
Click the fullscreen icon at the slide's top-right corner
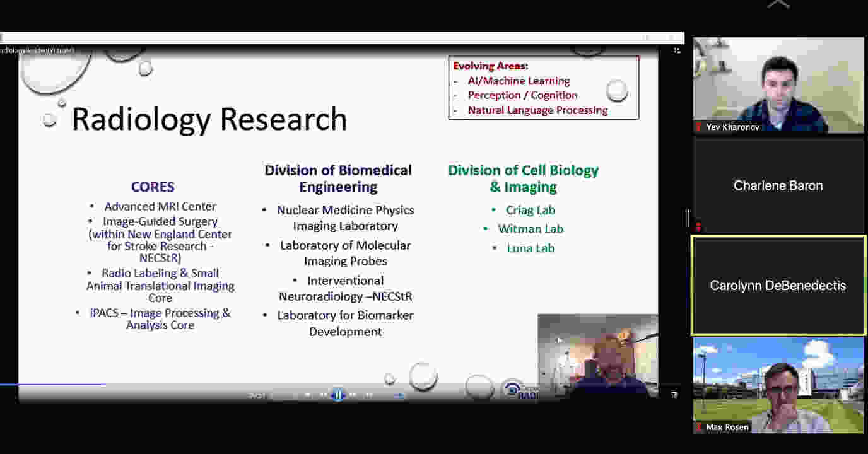(x=677, y=50)
